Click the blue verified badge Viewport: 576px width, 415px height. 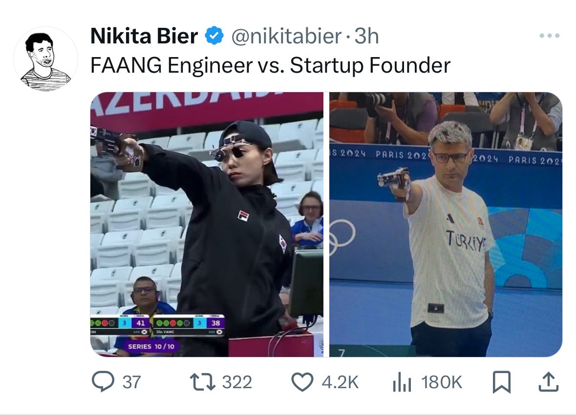click(x=214, y=36)
